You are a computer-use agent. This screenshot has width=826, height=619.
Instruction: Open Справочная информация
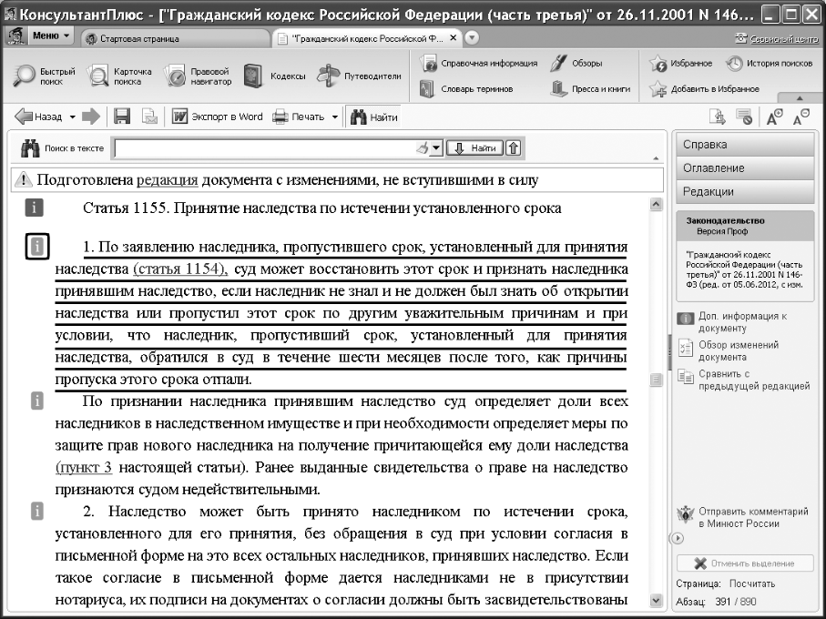[x=478, y=63]
